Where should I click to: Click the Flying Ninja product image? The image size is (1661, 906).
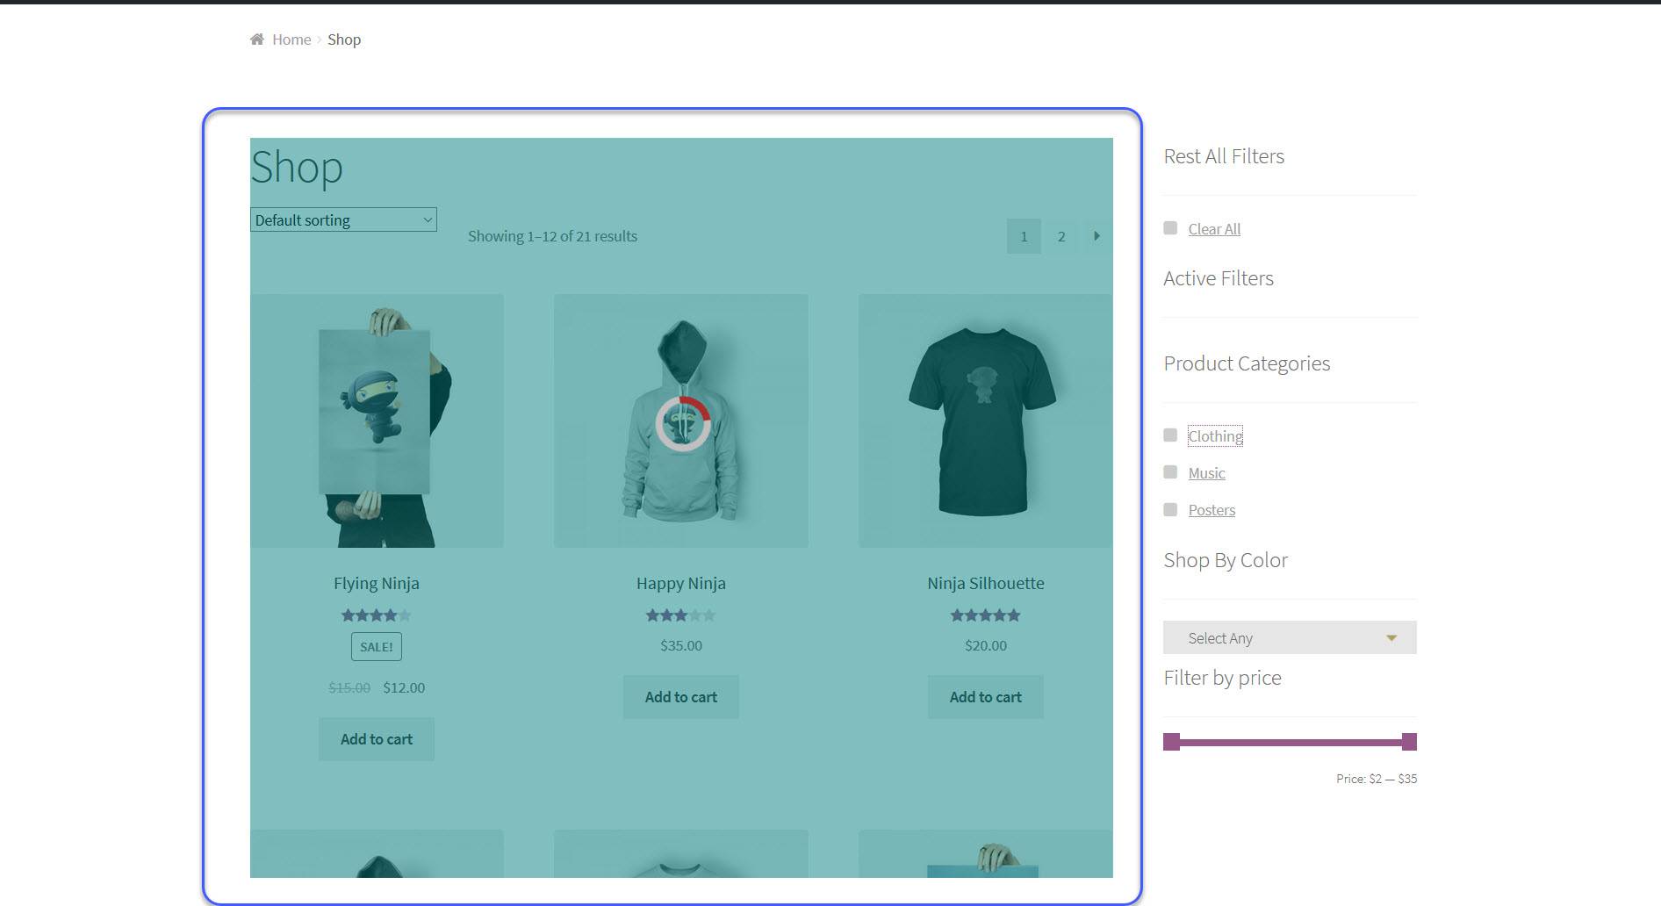tap(376, 421)
